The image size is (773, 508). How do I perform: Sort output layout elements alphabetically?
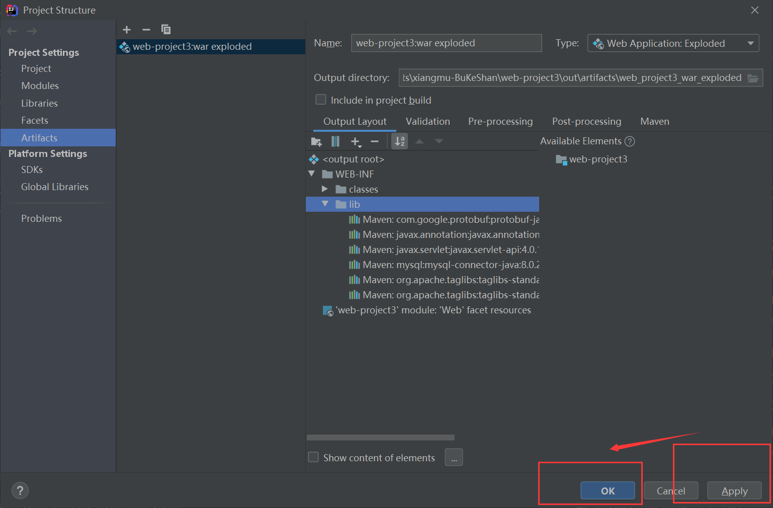399,141
